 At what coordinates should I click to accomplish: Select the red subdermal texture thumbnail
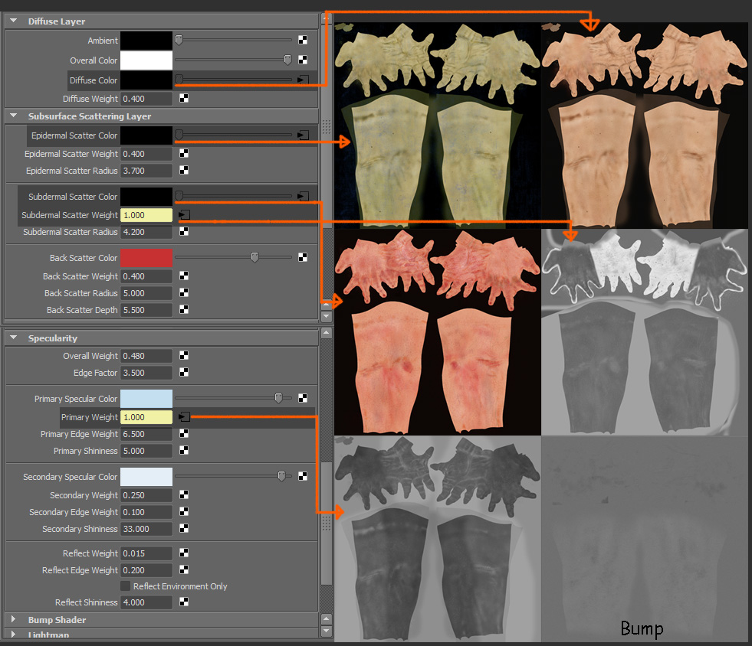(x=438, y=332)
